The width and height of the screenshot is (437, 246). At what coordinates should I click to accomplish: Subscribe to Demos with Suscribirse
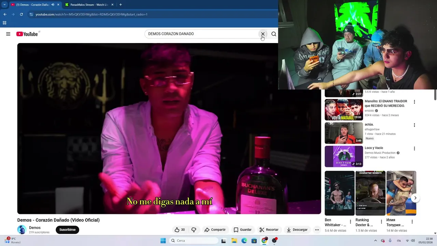click(x=68, y=230)
